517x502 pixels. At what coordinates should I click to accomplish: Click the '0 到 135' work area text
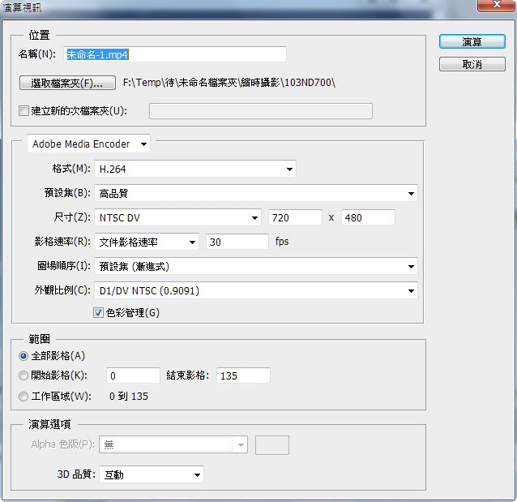[129, 396]
